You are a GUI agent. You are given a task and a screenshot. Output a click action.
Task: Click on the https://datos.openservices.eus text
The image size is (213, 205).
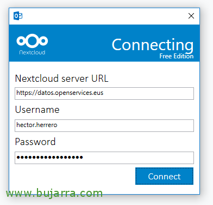[60, 93]
